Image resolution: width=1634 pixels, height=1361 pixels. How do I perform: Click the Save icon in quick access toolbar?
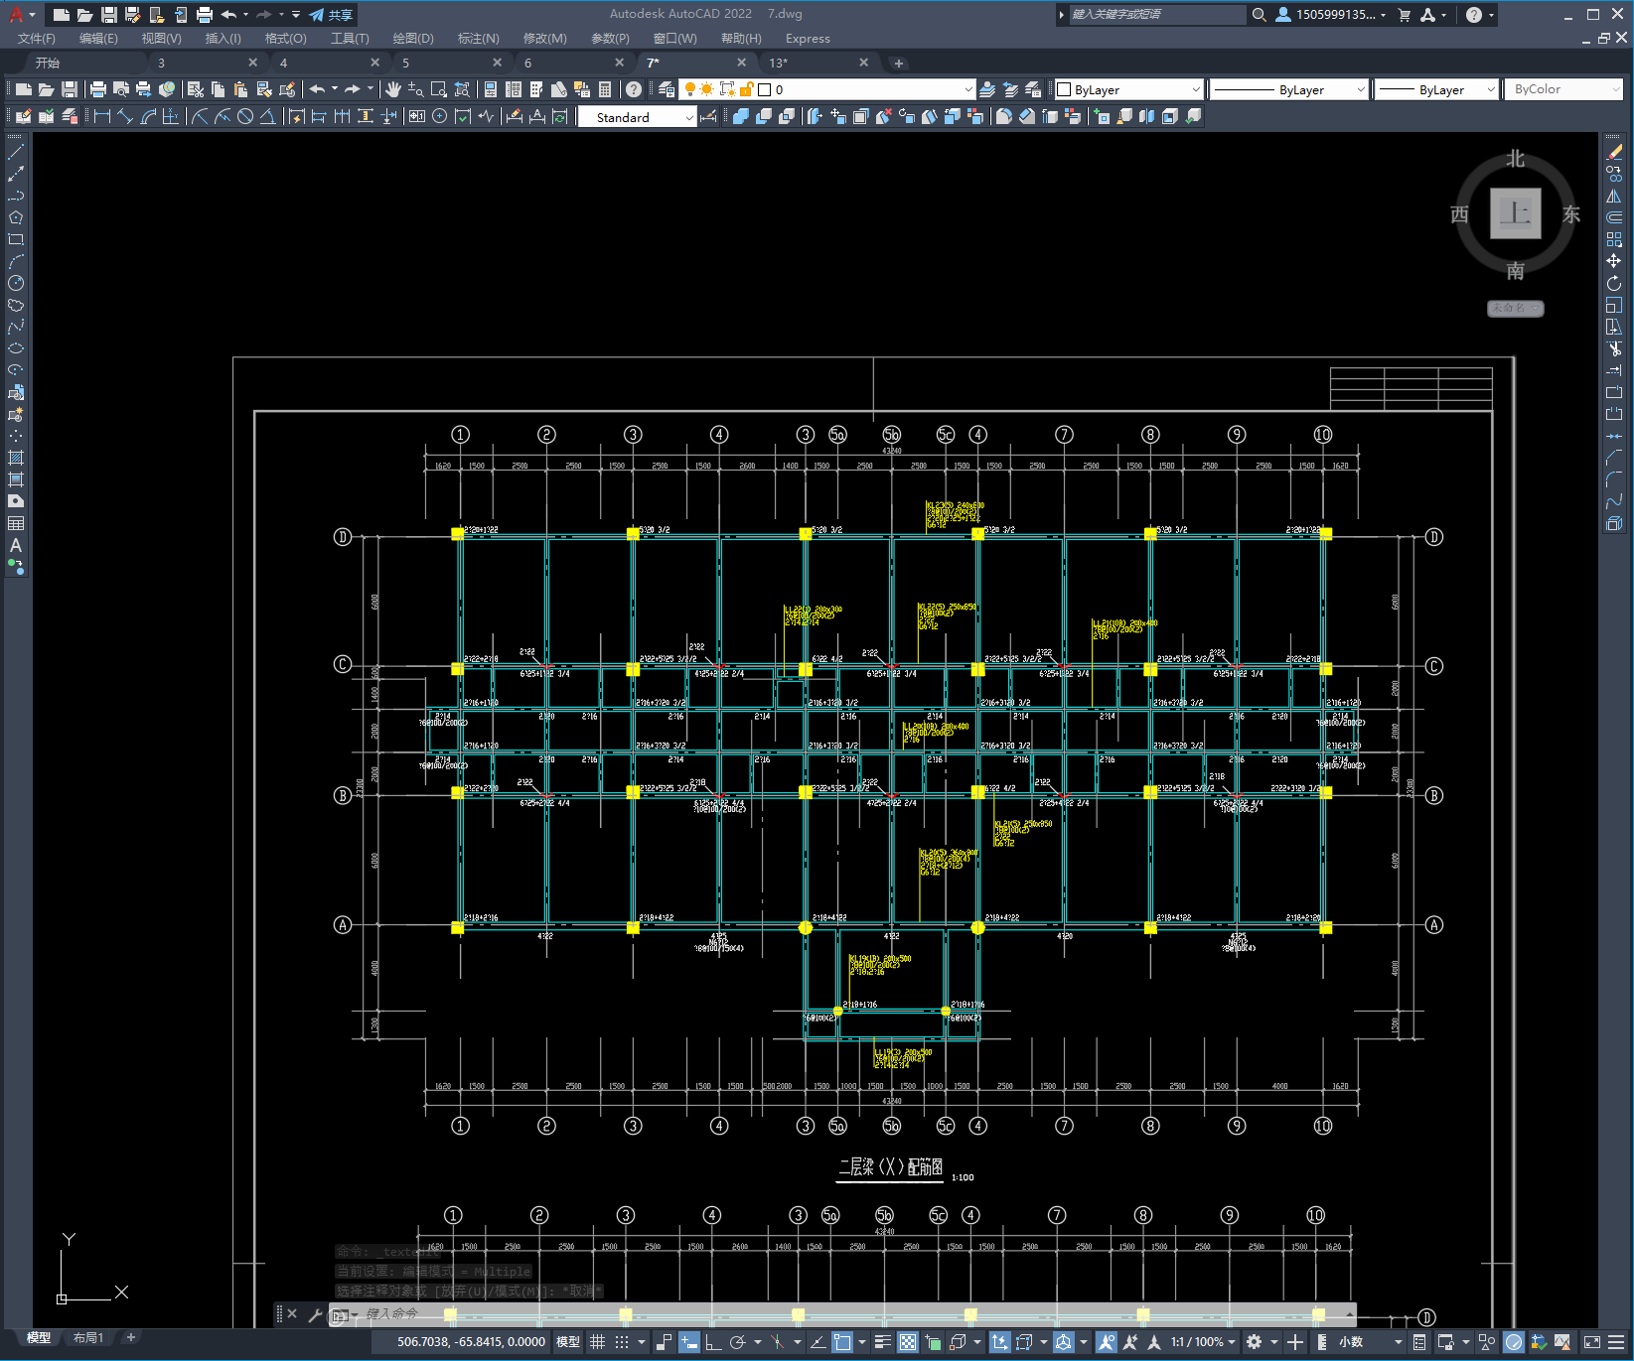click(x=109, y=15)
